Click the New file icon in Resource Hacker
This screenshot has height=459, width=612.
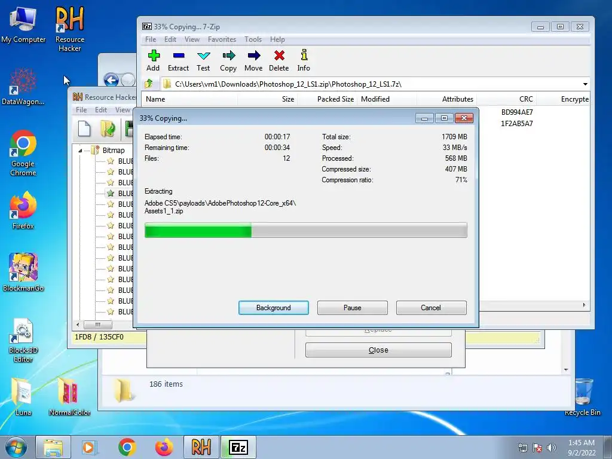tap(84, 129)
